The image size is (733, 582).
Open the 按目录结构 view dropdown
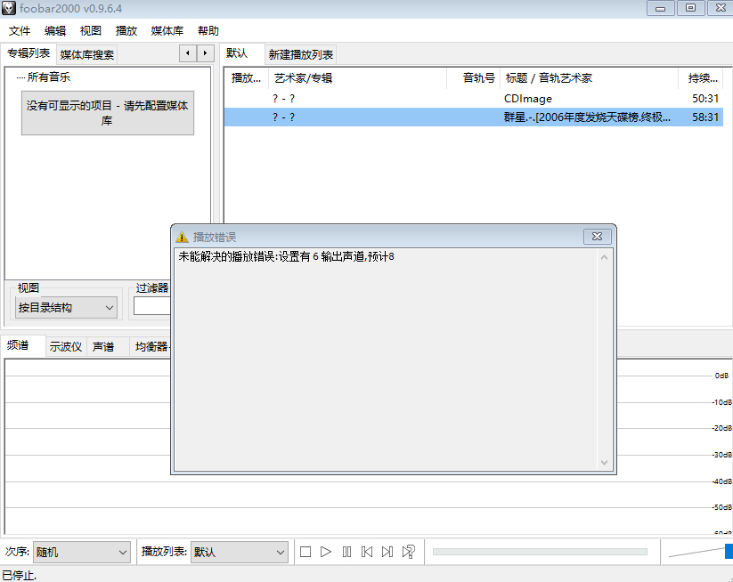[x=66, y=307]
